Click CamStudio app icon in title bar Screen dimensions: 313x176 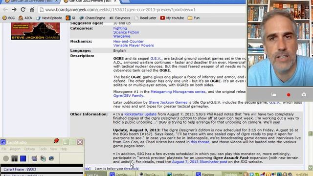(x=3, y=142)
